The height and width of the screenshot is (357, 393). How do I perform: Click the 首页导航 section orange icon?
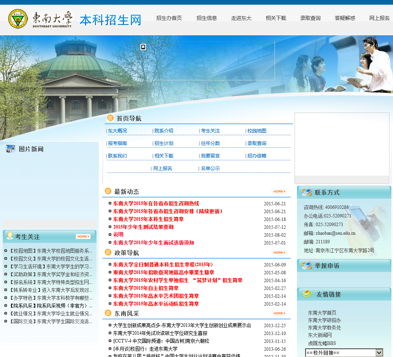110,118
